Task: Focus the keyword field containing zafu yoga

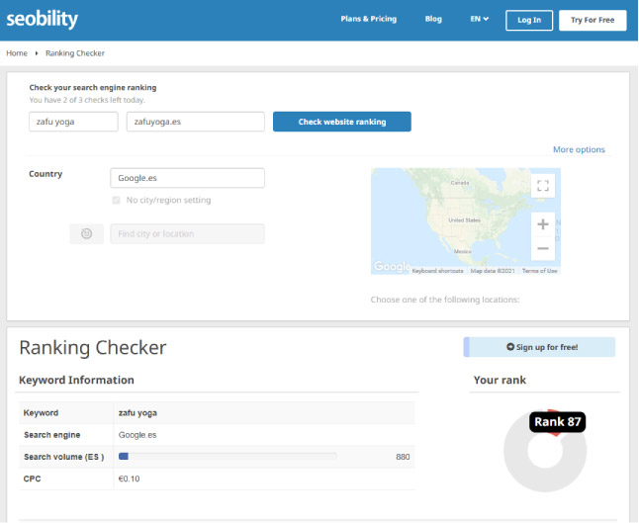Action: pos(73,122)
